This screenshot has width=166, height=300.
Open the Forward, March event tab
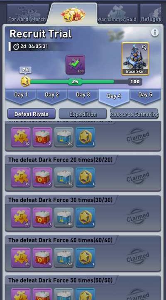coord(28,13)
